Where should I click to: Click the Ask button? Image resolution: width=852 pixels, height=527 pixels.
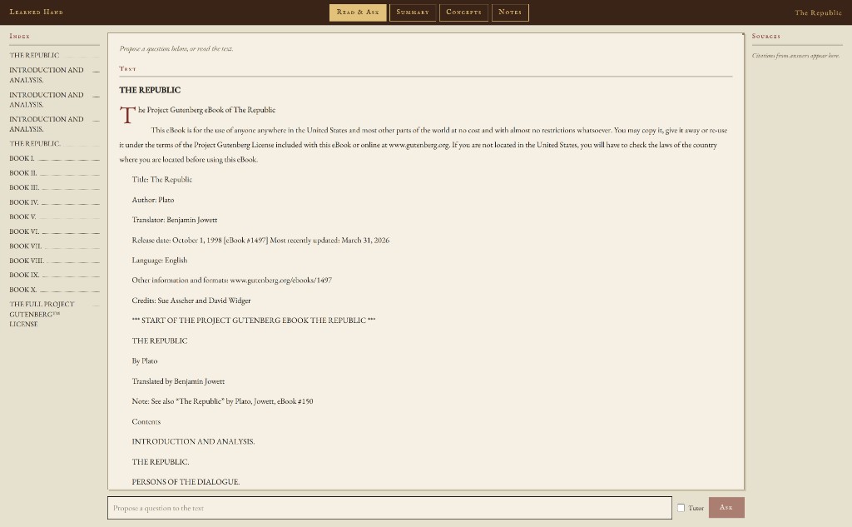point(726,507)
